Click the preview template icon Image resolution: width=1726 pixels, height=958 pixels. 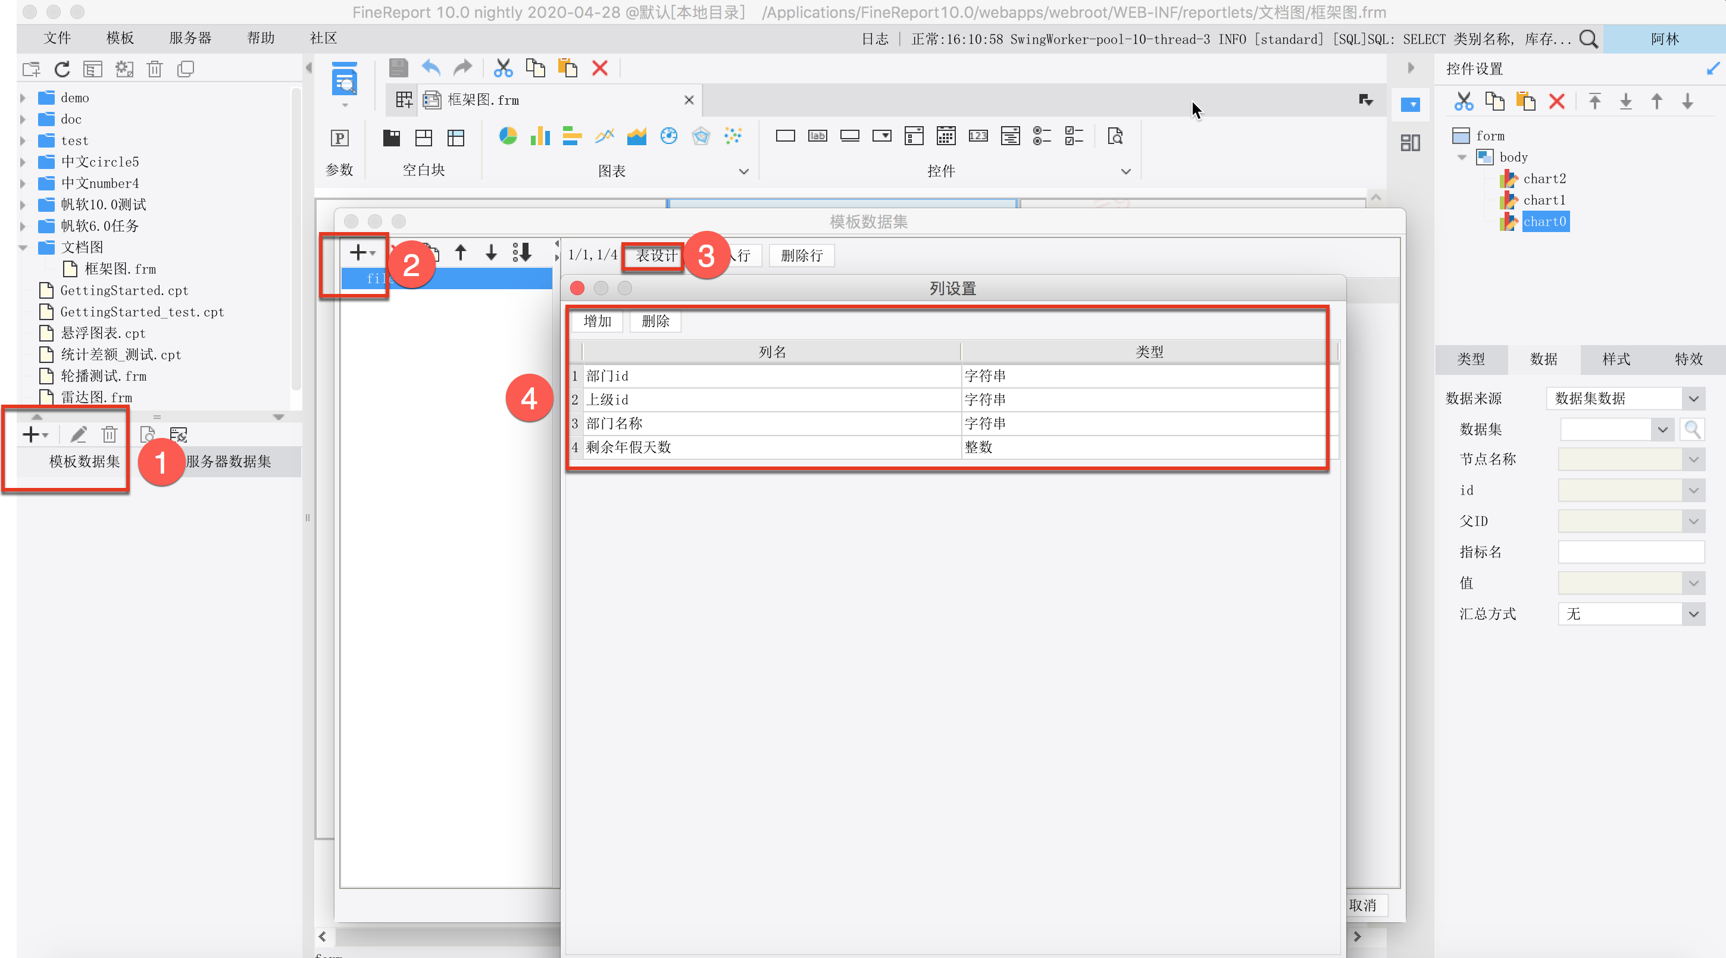(x=345, y=81)
